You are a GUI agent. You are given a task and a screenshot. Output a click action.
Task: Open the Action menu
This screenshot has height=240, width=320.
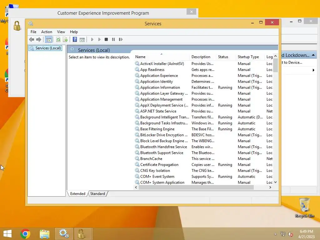47,32
